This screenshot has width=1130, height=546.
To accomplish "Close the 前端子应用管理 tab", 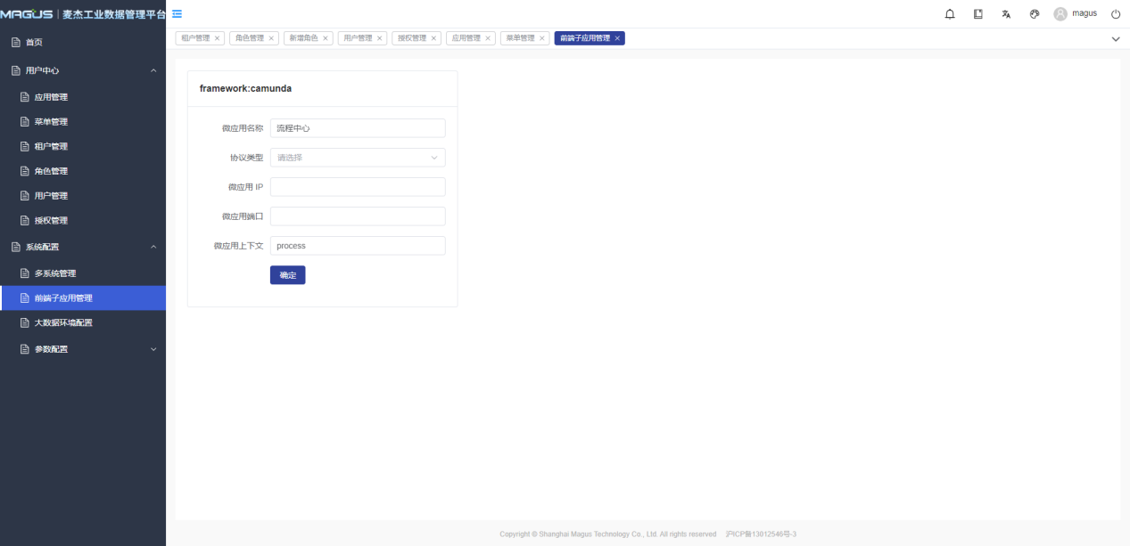I will click(x=617, y=38).
